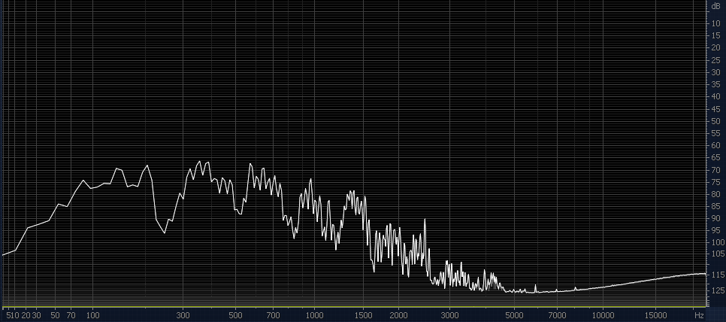Click the 100 dB mark on level scale
The width and height of the screenshot is (726, 322).
715,242
